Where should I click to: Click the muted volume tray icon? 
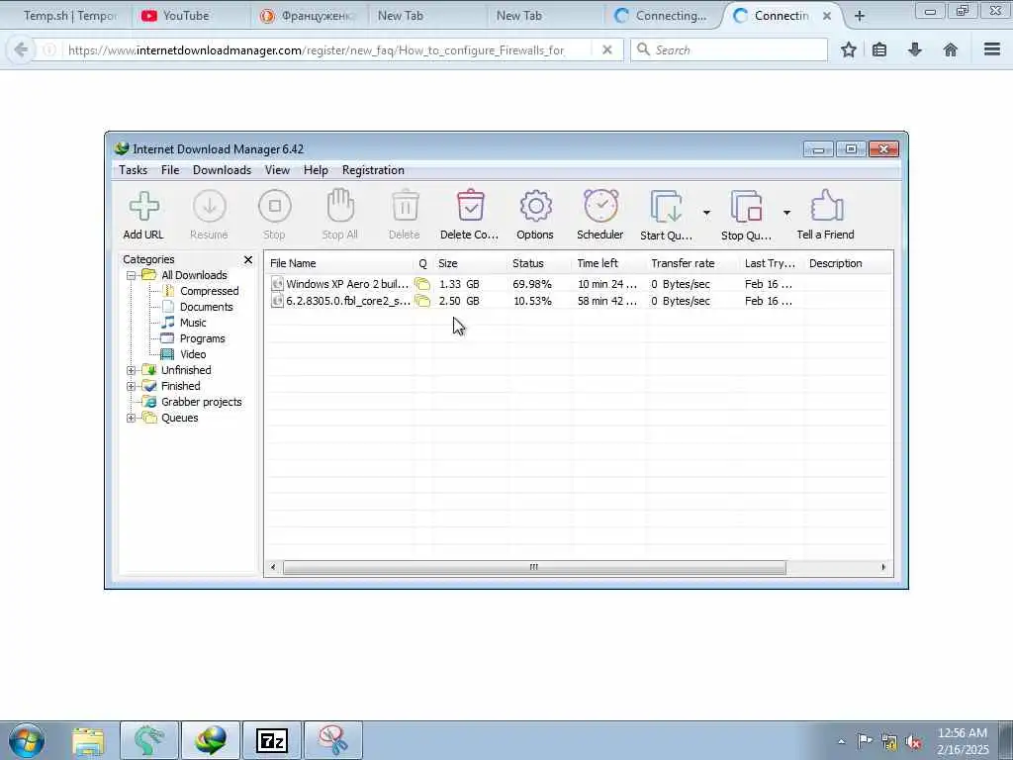[913, 741]
